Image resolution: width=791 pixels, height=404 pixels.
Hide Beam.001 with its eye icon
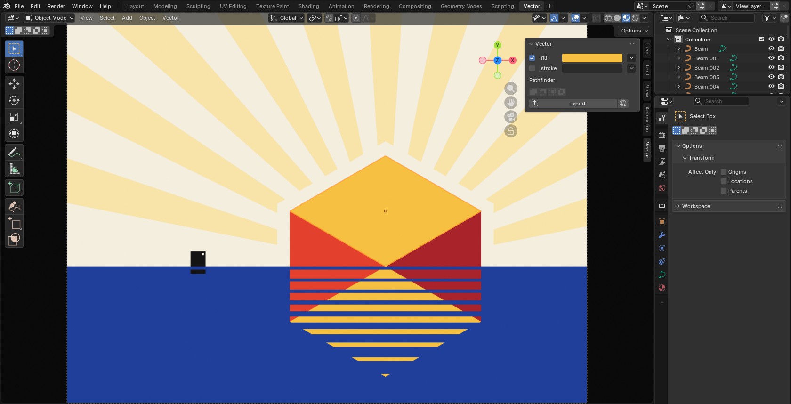pyautogui.click(x=771, y=58)
